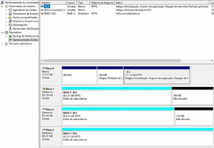This screenshot has width=214, height=148.
Task: Click the Falha de redundância status cell
Action: [127, 14]
